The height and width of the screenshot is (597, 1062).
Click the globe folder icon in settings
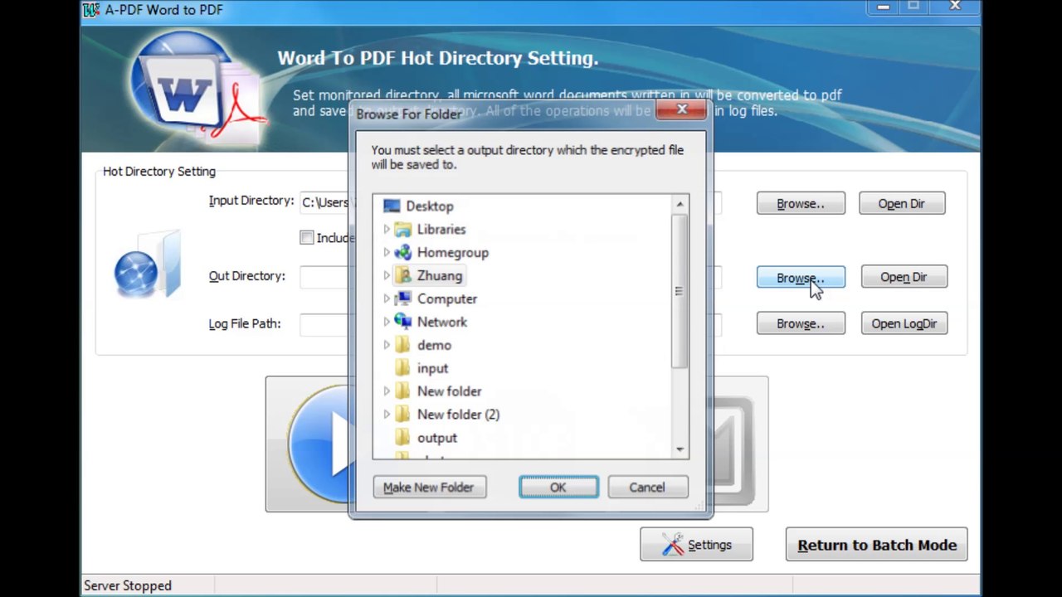point(148,265)
